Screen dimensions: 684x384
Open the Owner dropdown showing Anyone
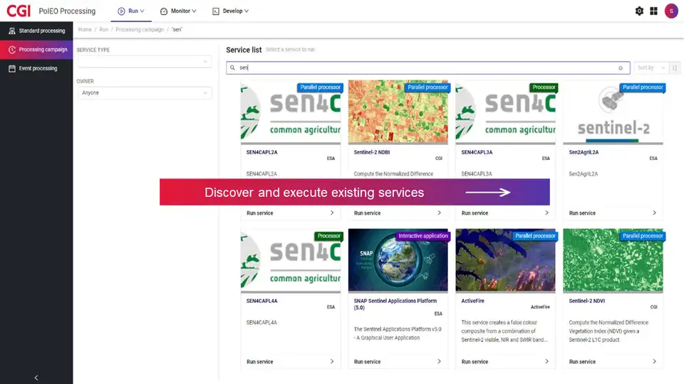pos(144,92)
